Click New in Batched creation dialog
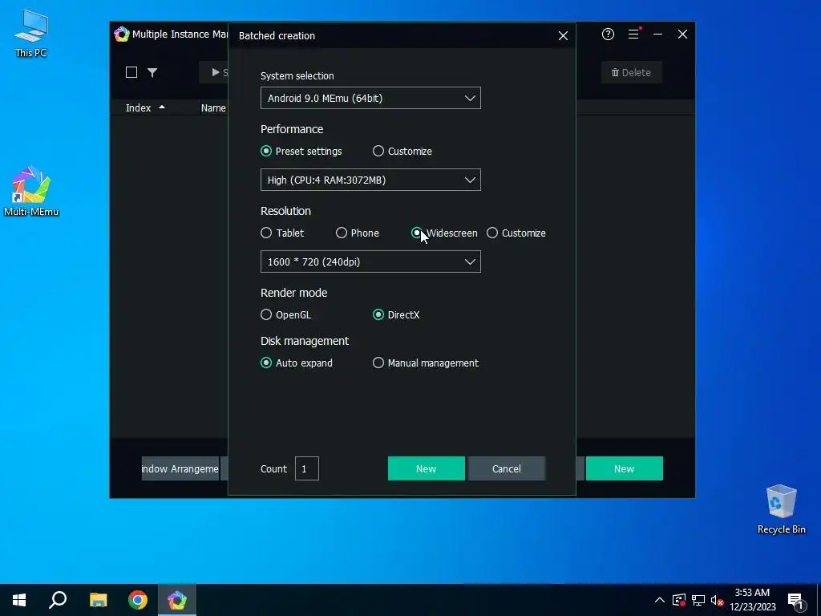This screenshot has height=616, width=821. tap(427, 468)
